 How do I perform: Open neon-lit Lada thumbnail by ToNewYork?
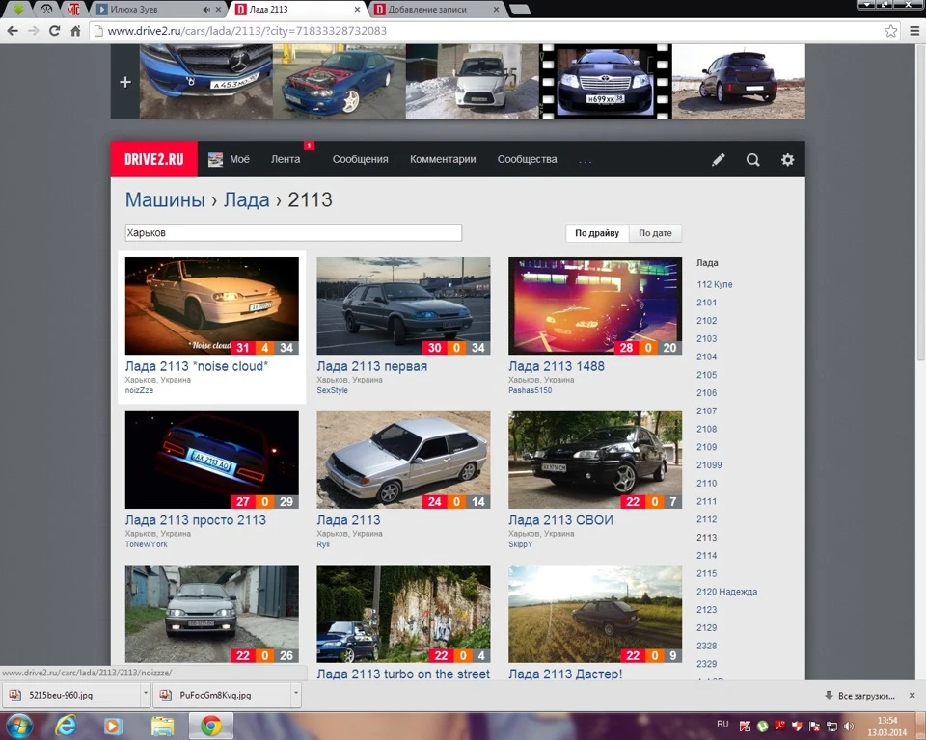(x=211, y=460)
